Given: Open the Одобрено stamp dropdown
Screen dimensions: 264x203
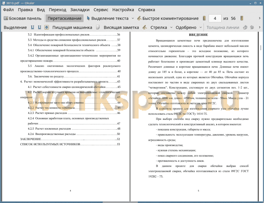Looking at the screenshot, I should pos(201,27).
